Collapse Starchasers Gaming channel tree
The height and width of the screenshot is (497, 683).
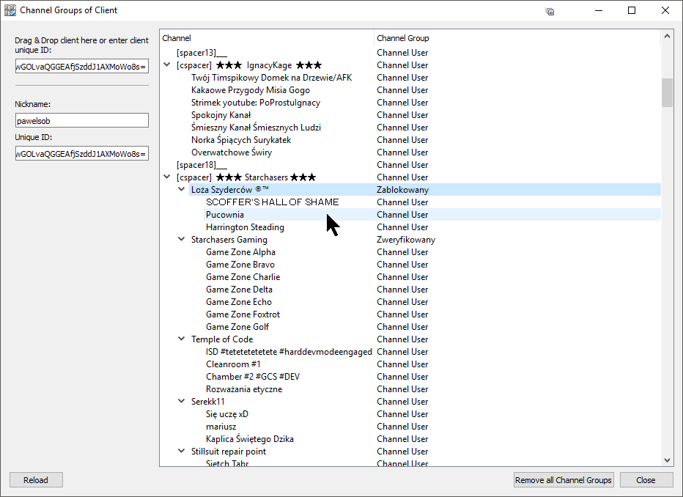(181, 240)
